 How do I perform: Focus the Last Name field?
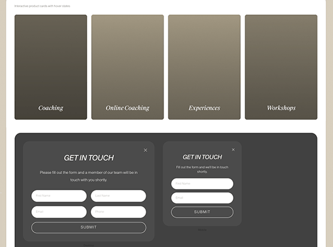119,196
